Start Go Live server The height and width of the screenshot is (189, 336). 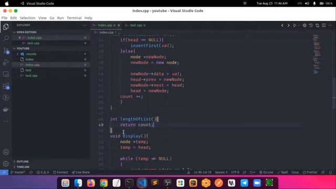(266, 172)
